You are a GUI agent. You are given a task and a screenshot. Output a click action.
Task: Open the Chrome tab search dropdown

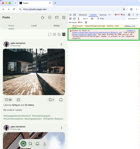tap(15, 3)
